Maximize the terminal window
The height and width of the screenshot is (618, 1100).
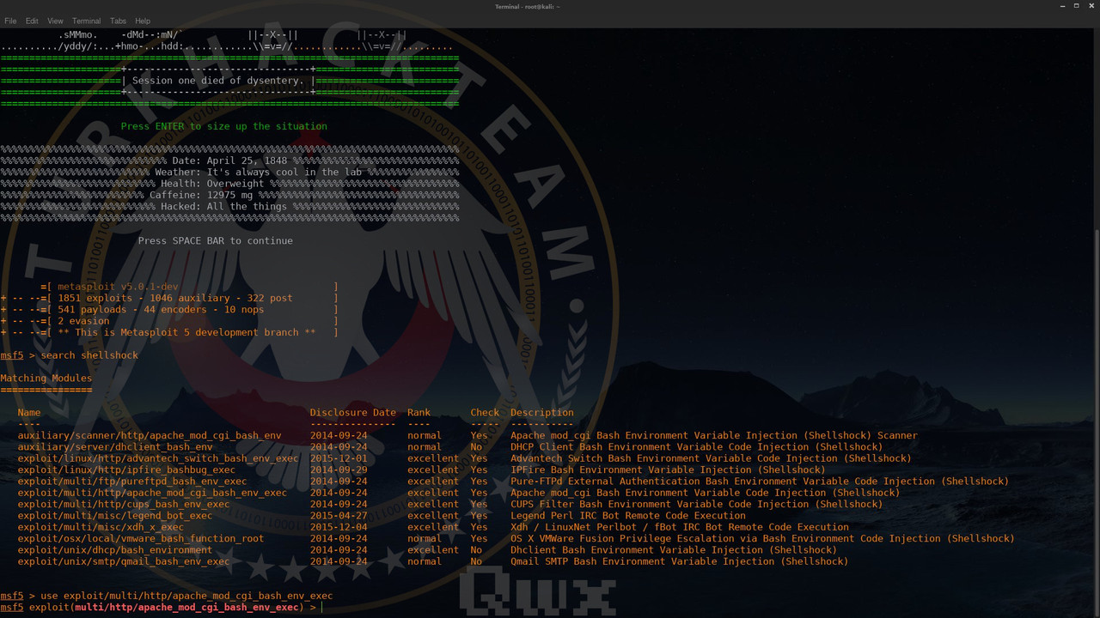[x=1076, y=6]
